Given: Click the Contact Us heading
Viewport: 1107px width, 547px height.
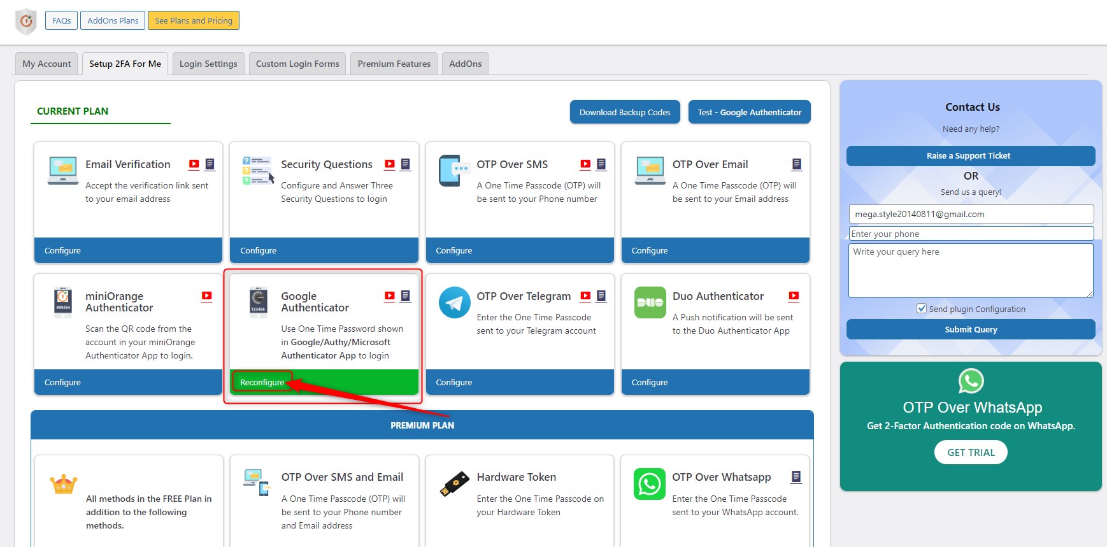Looking at the screenshot, I should tap(973, 107).
